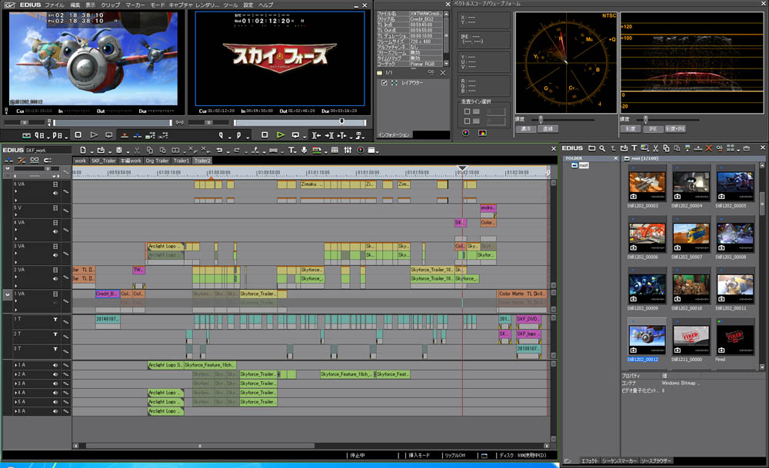Toggle the Vectorscope color wheel icon in timeline toolbar
The height and width of the screenshot is (468, 769).
pyautogui.click(x=361, y=150)
